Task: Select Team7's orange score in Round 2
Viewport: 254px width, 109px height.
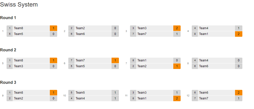Action: point(115,60)
